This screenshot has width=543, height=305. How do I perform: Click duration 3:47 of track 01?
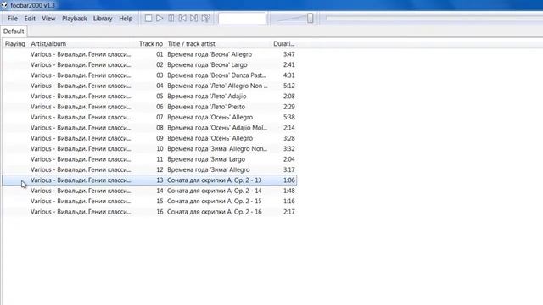pyautogui.click(x=288, y=54)
